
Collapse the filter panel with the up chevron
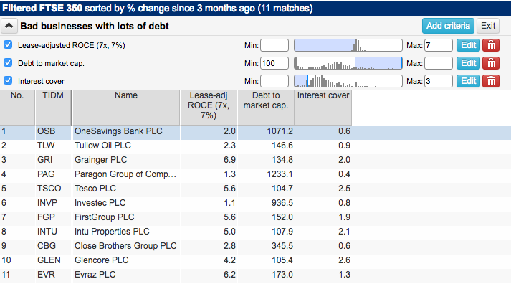pyautogui.click(x=9, y=26)
